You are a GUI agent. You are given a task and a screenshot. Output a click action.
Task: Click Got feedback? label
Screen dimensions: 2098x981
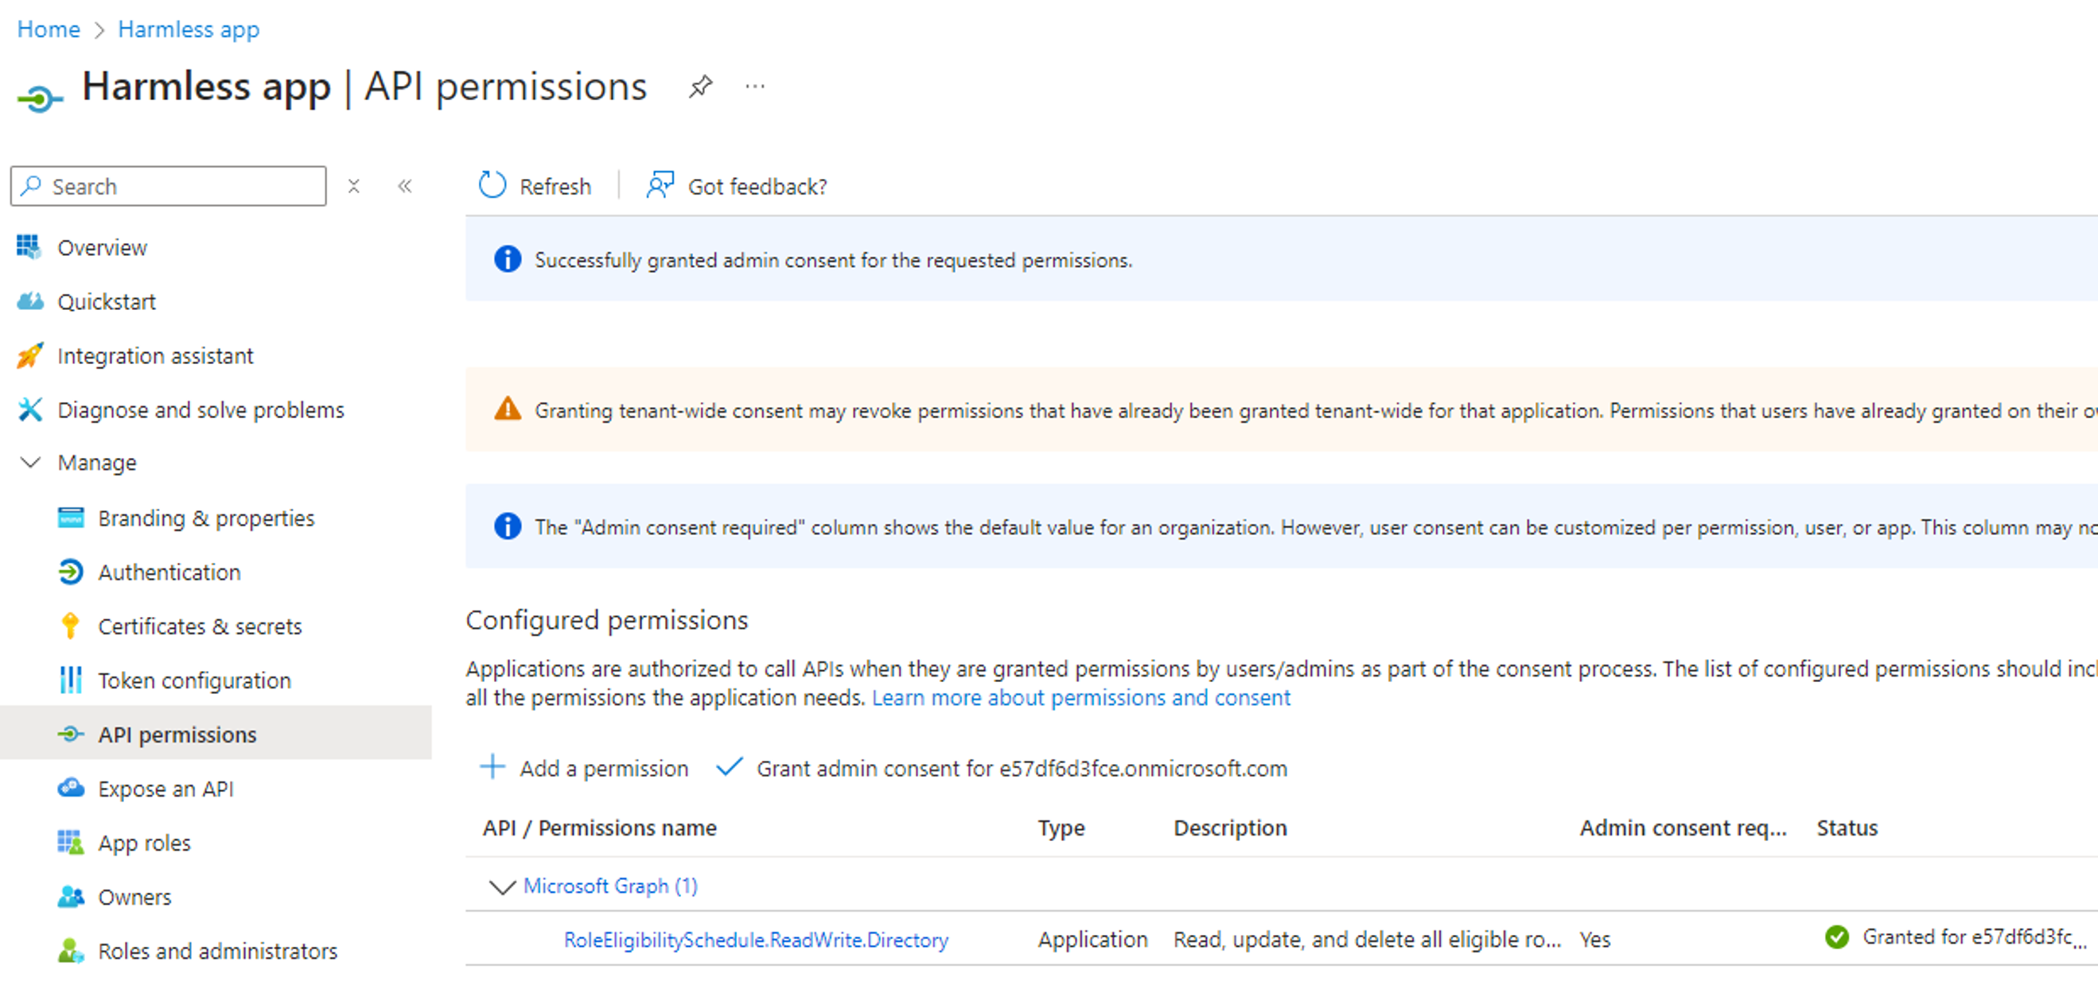pos(757,187)
